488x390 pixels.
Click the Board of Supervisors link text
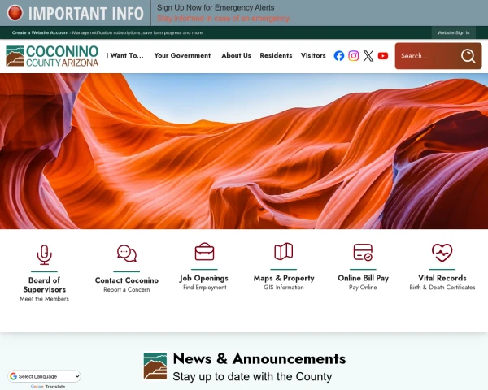44,284
